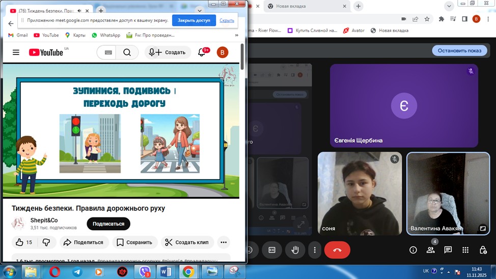This screenshot has width=496, height=279.
Task: Open Telegram from the taskbar
Action: click(77, 272)
